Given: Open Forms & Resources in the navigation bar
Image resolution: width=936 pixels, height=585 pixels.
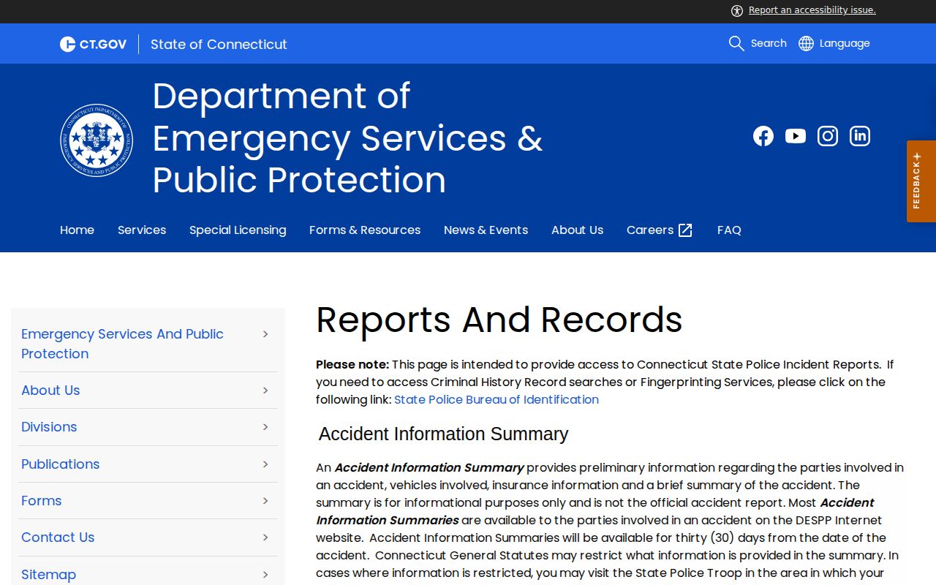Looking at the screenshot, I should pyautogui.click(x=365, y=230).
